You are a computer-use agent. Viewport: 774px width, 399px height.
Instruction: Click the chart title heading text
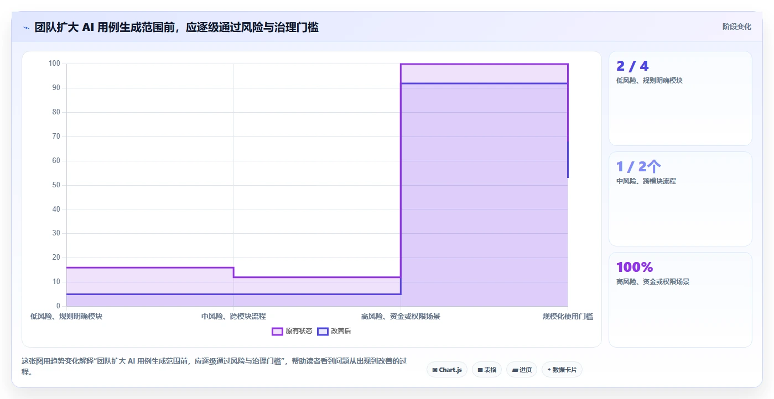(x=176, y=27)
